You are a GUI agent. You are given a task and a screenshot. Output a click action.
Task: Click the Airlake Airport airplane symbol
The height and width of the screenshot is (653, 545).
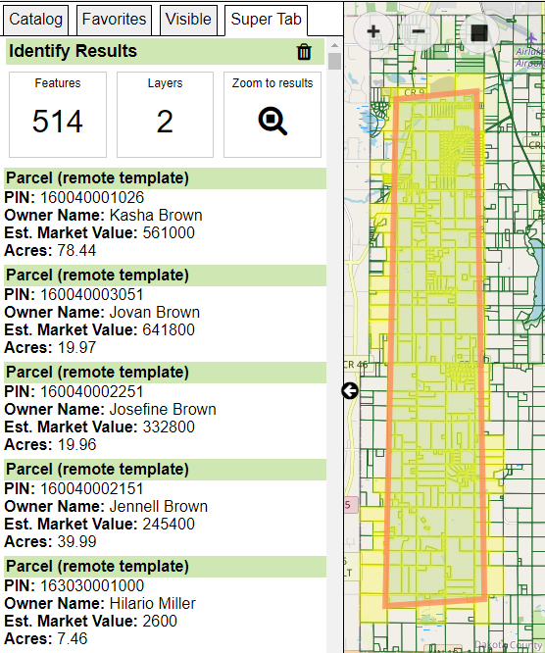[x=531, y=38]
